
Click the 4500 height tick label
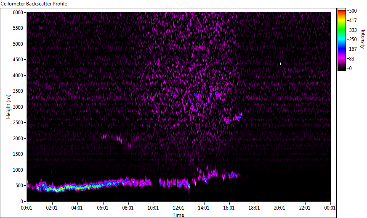(18, 60)
